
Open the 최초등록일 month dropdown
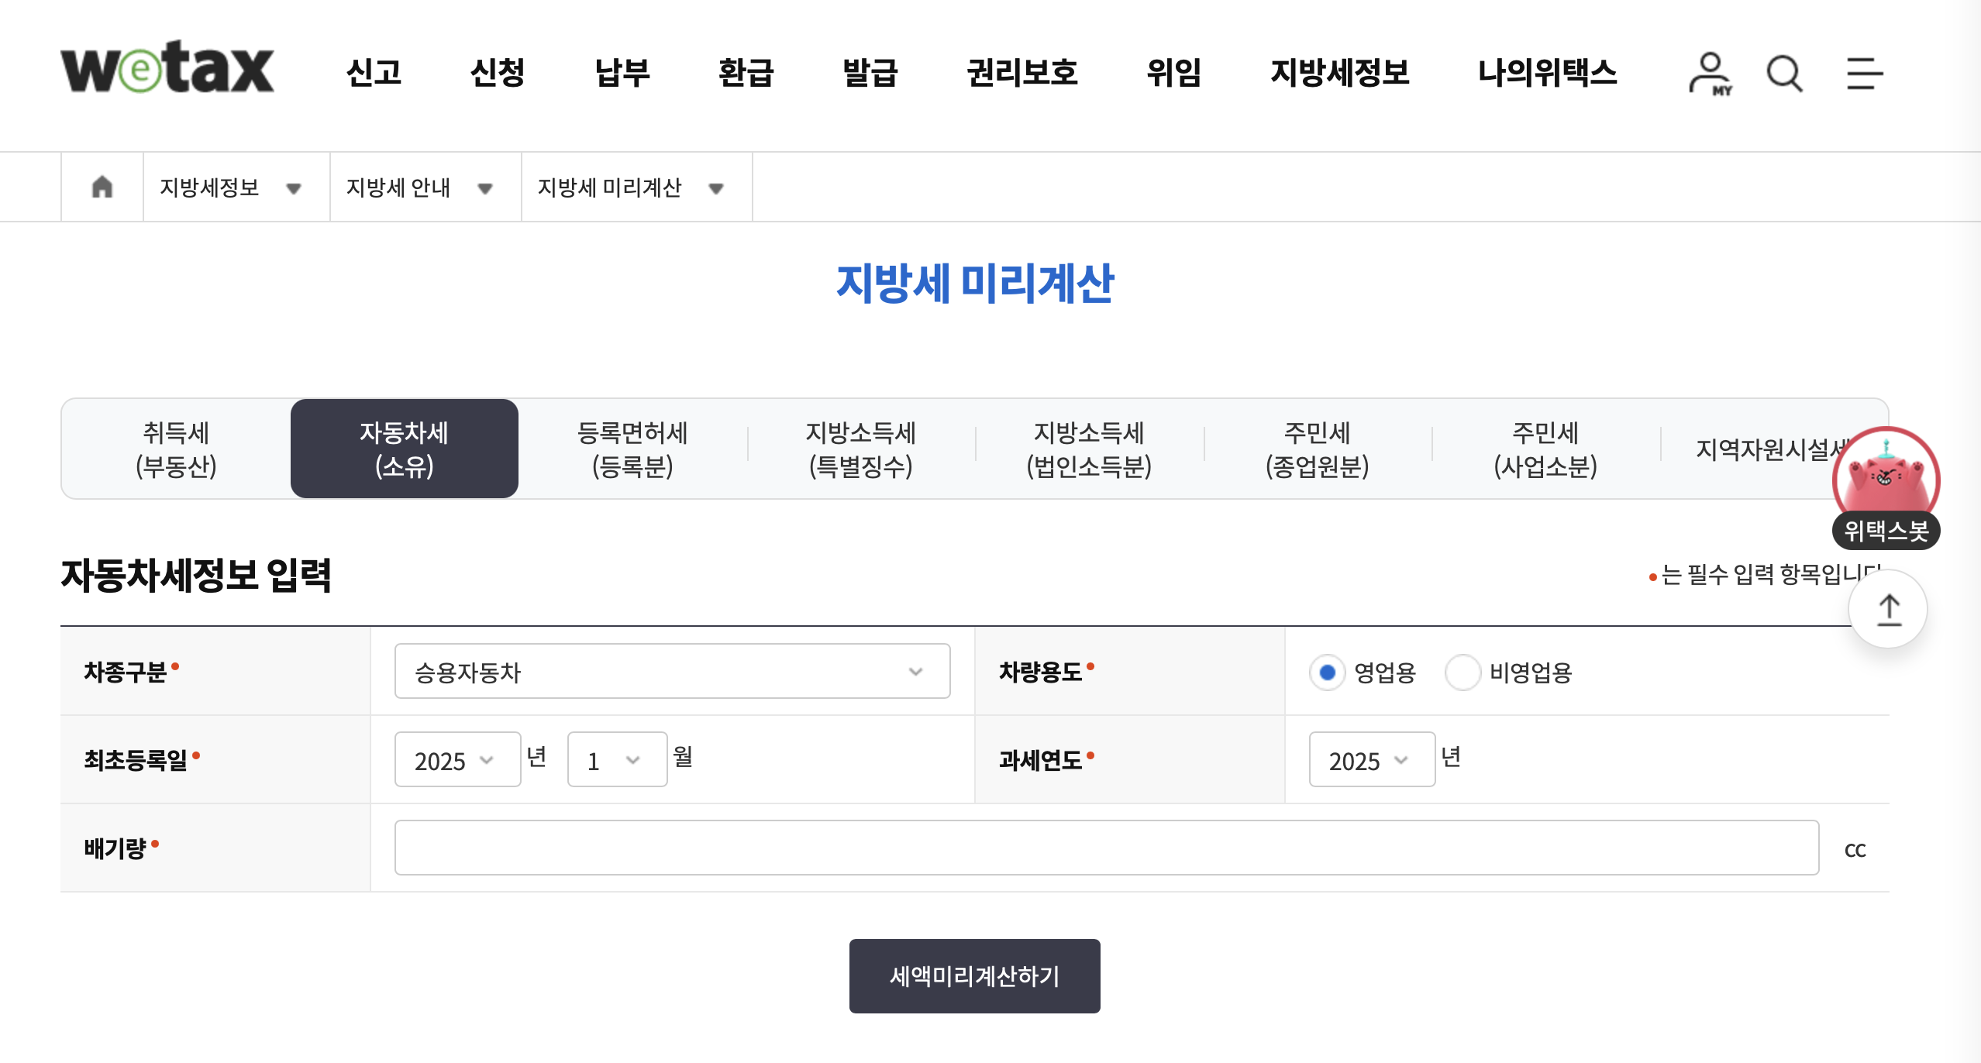click(616, 759)
